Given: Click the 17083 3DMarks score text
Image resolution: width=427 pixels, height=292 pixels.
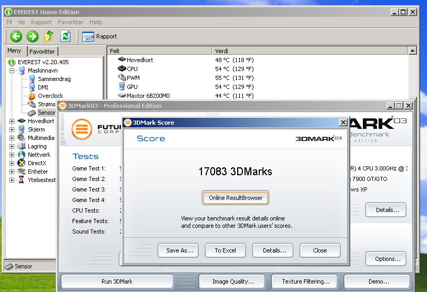Looking at the screenshot, I should tap(235, 172).
